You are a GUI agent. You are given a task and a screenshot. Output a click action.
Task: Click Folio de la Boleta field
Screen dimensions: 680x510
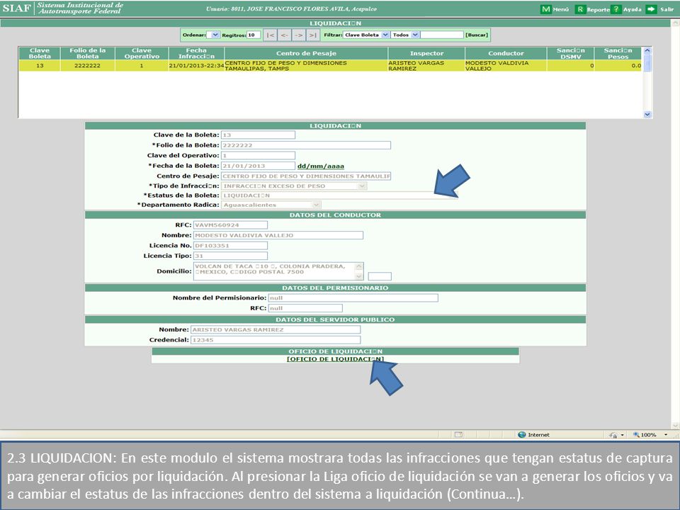(306, 145)
